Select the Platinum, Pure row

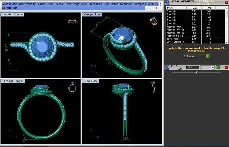coord(196,26)
